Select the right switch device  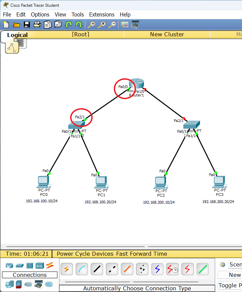coord(192,124)
